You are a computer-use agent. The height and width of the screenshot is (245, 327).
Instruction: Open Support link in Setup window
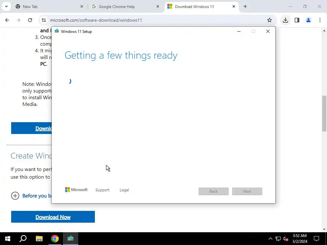coord(103,190)
